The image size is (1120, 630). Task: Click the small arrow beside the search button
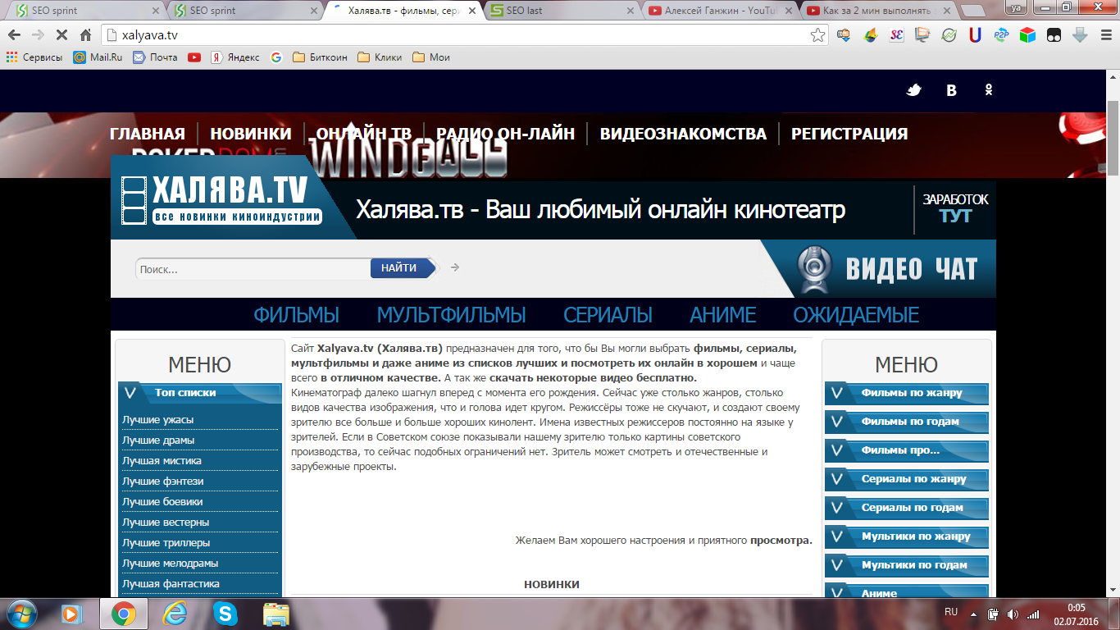(x=455, y=267)
